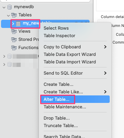The width and height of the screenshot is (124, 138).
Task: Expand the my_new_table row chevron
Action: [x=13, y=24]
